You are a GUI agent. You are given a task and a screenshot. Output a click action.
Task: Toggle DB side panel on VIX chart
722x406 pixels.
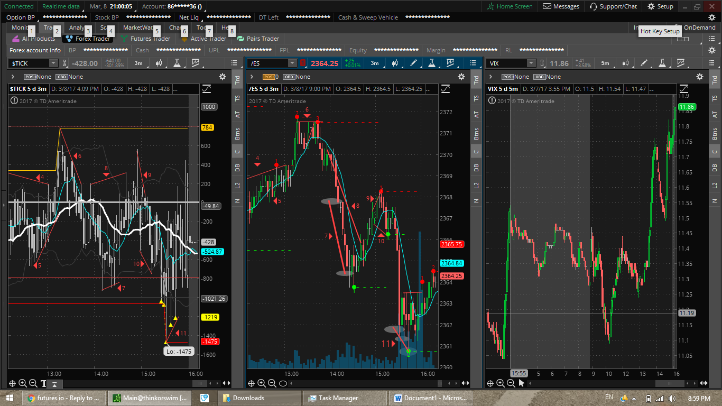[x=715, y=168]
